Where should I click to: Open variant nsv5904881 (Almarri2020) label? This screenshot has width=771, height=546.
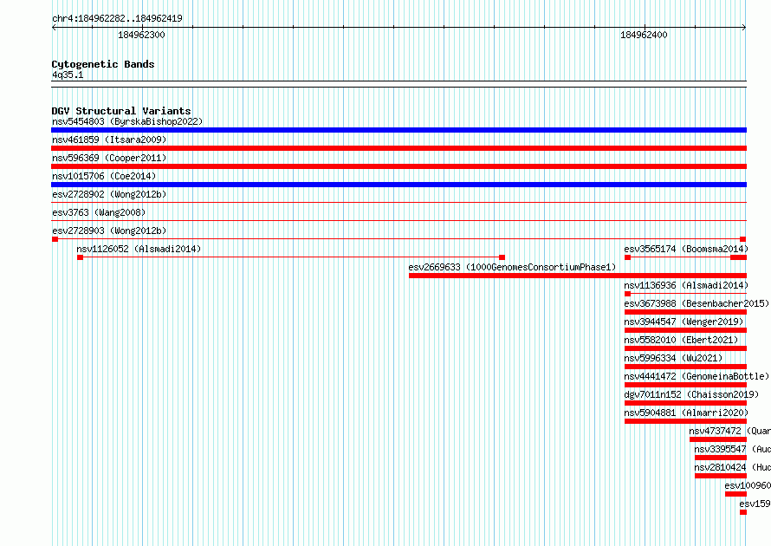[686, 413]
